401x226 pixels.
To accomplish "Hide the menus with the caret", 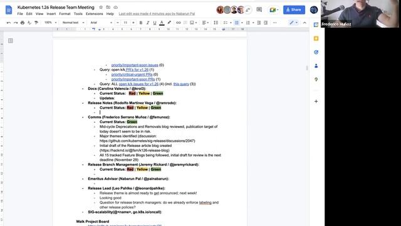I will (x=305, y=23).
